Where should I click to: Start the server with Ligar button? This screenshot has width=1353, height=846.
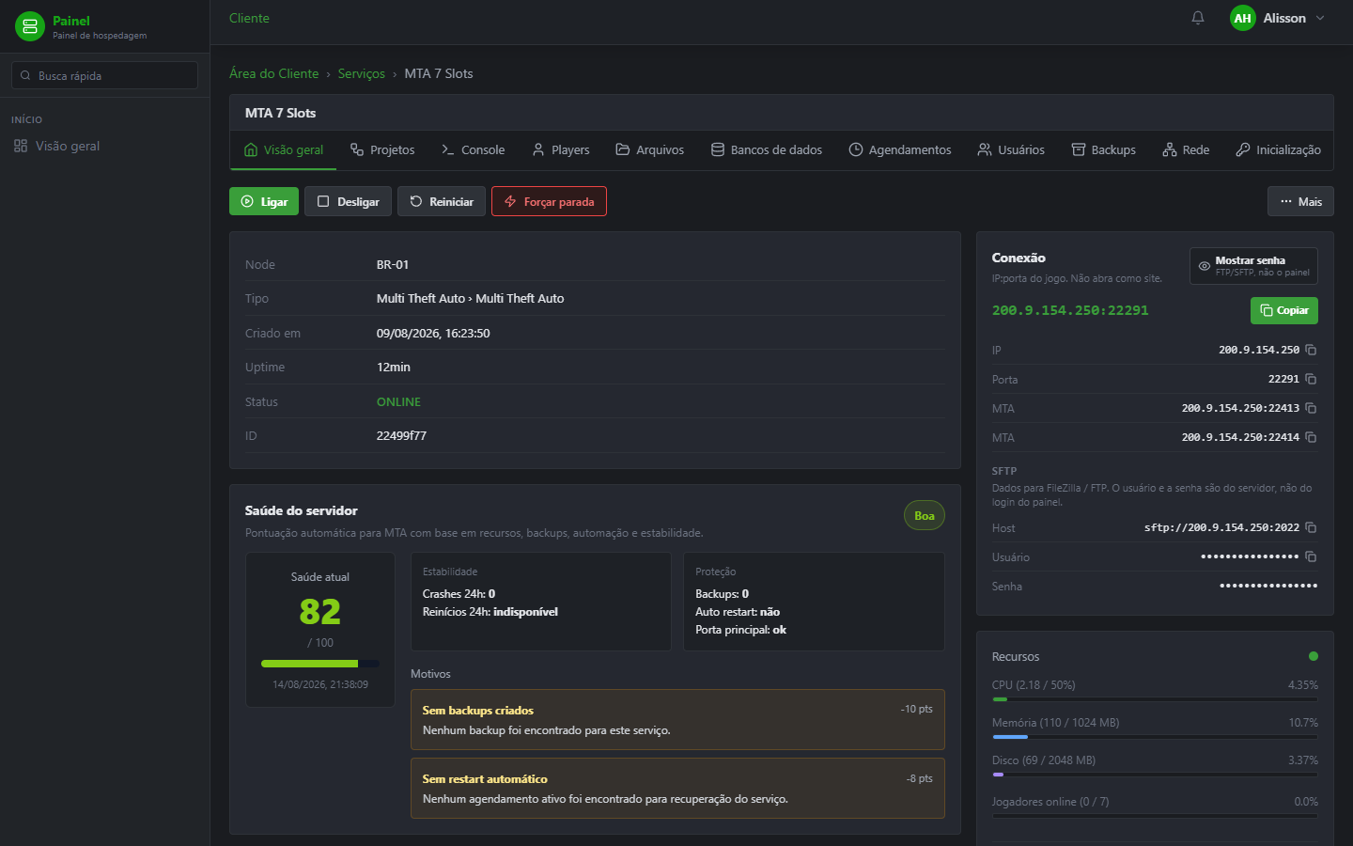[264, 201]
